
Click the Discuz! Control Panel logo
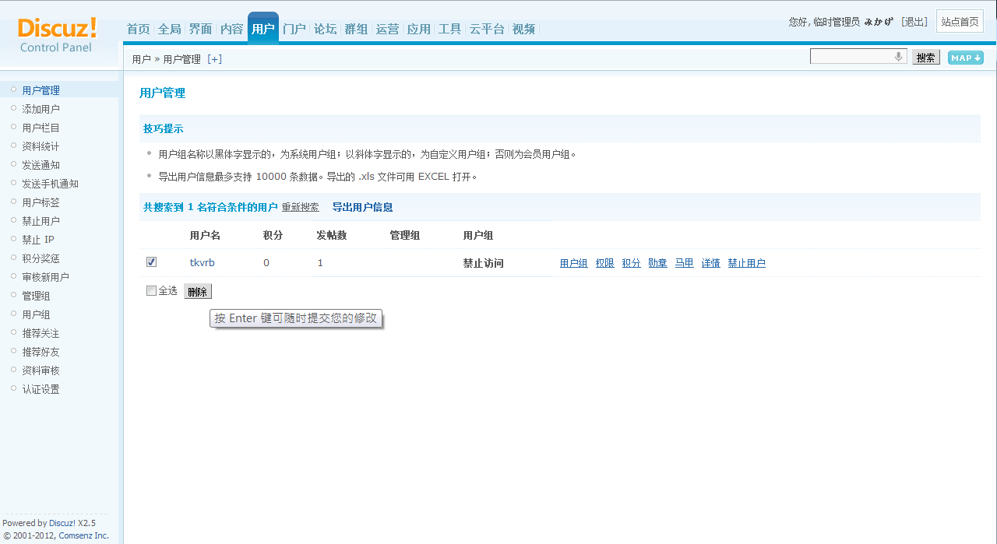[57, 35]
